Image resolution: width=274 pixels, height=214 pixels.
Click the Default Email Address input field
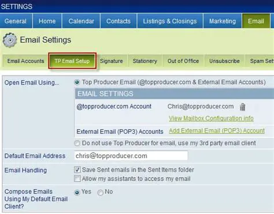131,156
